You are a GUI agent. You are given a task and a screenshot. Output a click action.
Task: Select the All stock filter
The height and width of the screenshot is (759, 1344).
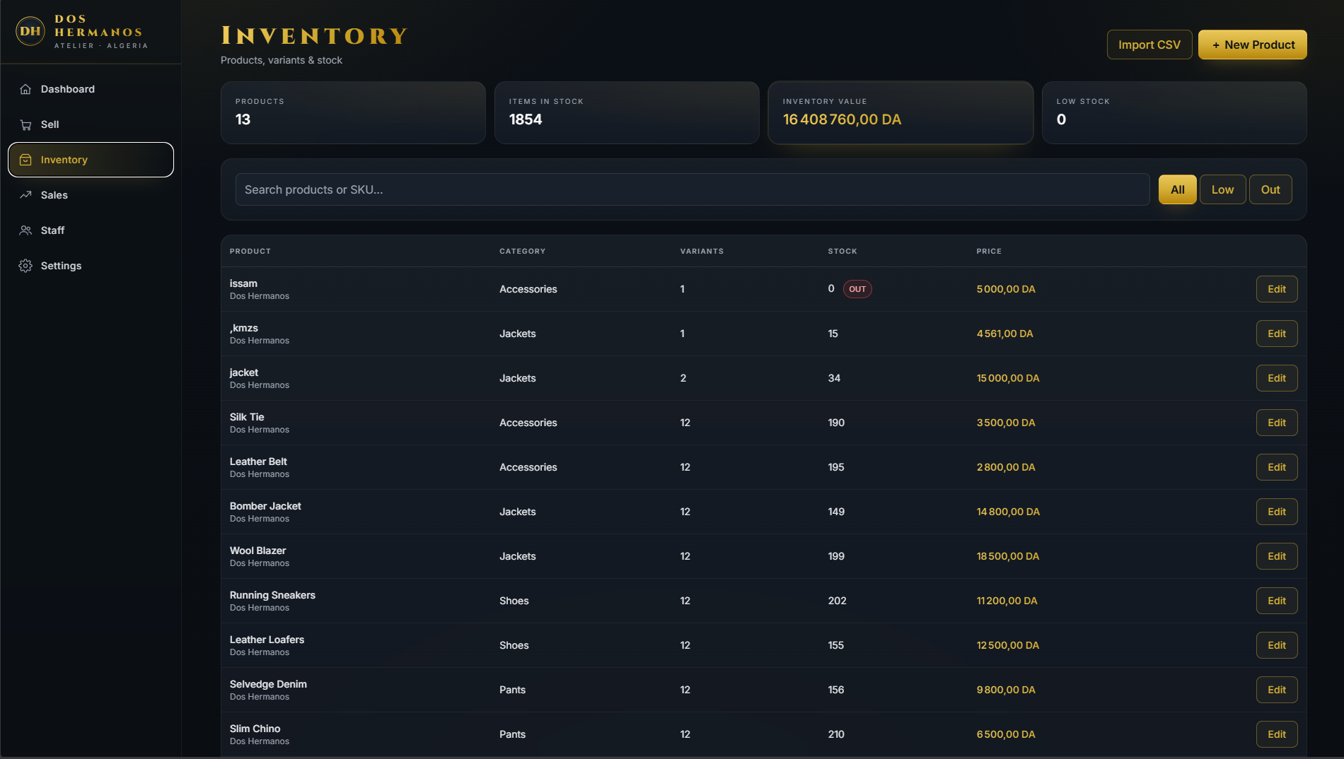[1178, 189]
